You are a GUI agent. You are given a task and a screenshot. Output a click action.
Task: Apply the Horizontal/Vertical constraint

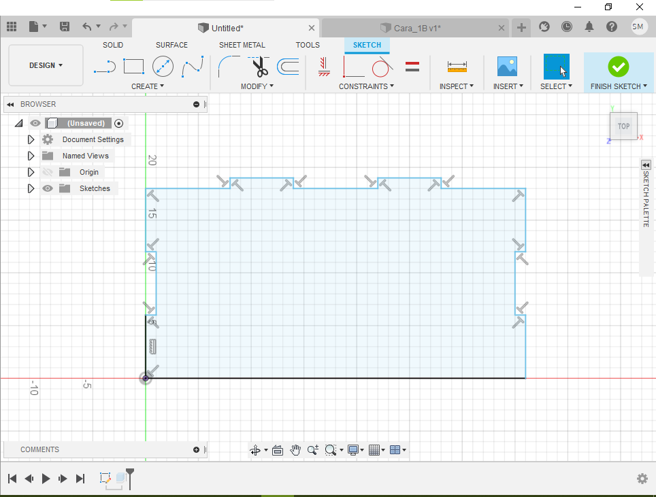tap(324, 67)
